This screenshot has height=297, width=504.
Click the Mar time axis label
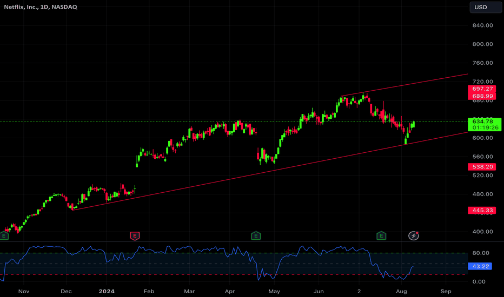coord(189,291)
